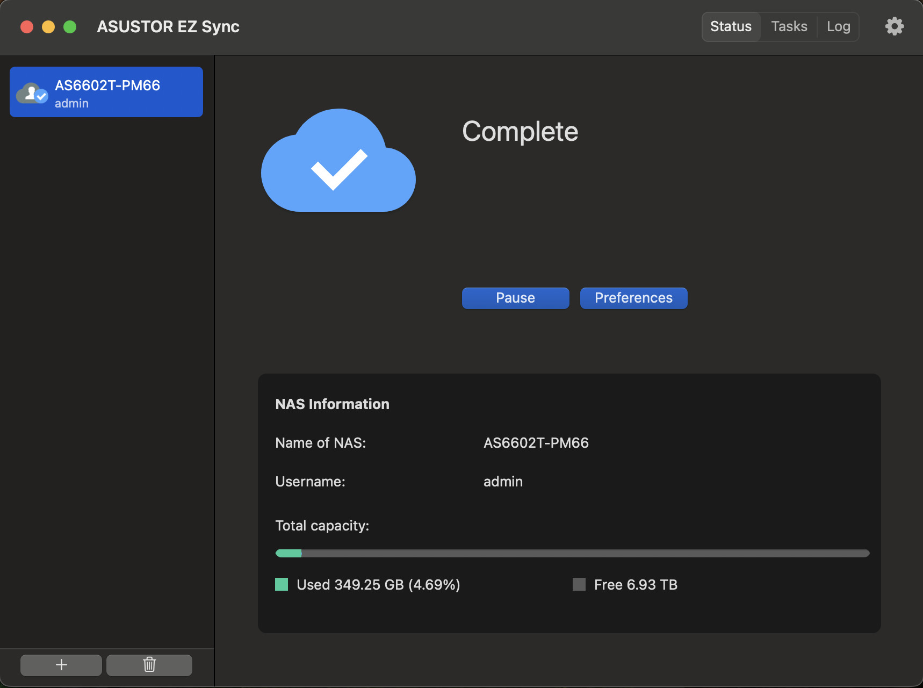This screenshot has width=923, height=688.
Task: Click the trash delete connection button
Action: click(149, 665)
